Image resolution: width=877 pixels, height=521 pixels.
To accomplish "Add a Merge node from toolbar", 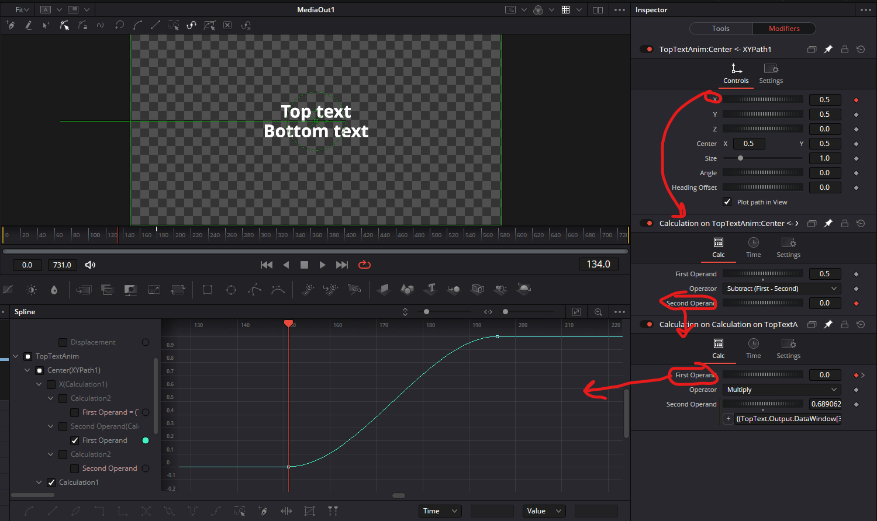I will tap(84, 289).
